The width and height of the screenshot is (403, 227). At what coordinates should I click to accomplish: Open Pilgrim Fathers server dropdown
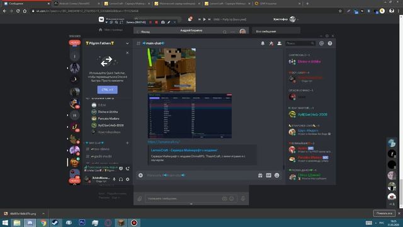(x=127, y=44)
